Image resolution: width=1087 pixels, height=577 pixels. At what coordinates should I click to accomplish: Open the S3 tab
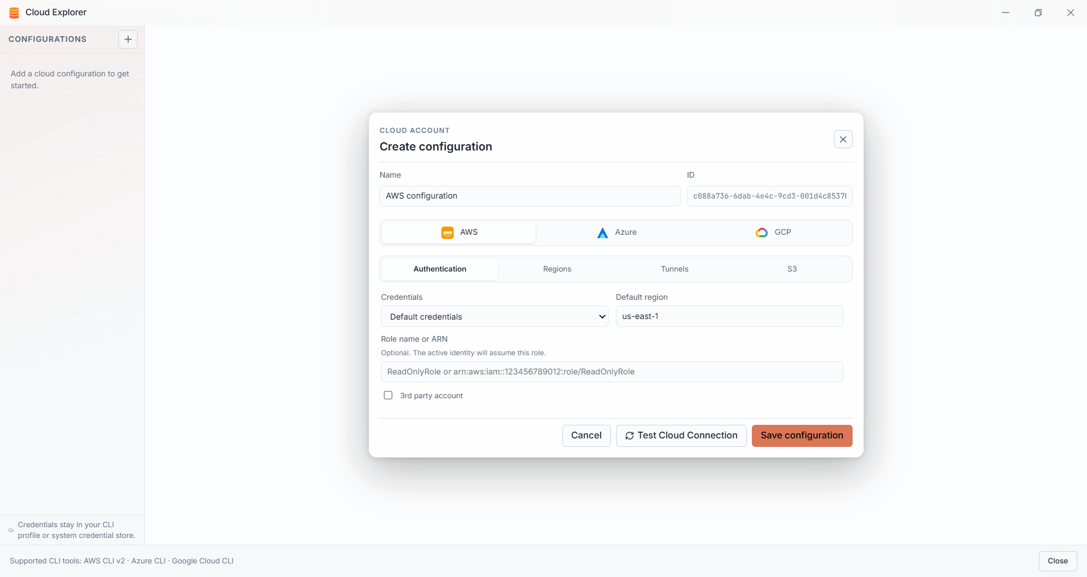pyautogui.click(x=792, y=269)
